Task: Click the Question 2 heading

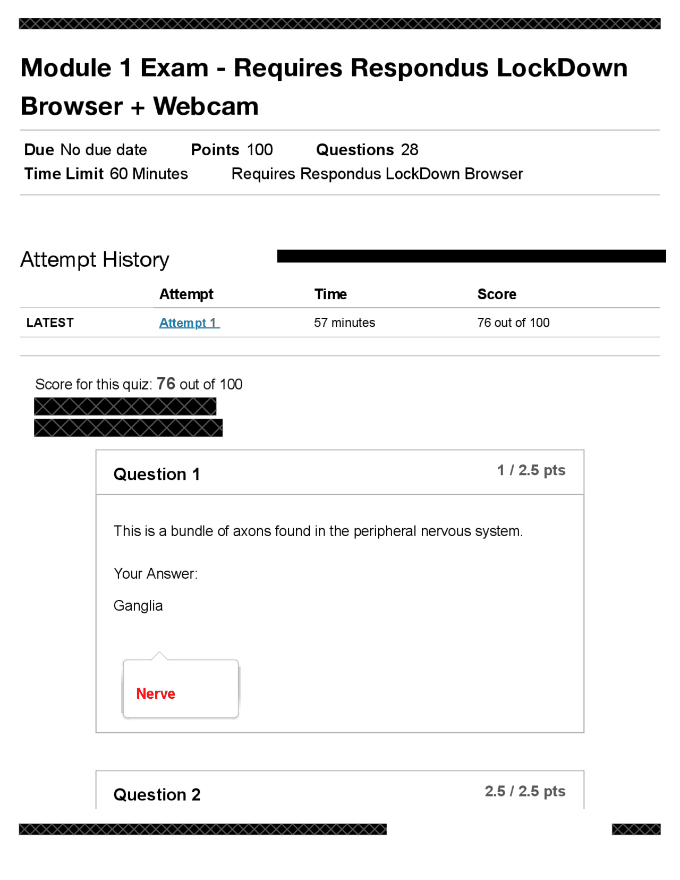Action: (157, 794)
